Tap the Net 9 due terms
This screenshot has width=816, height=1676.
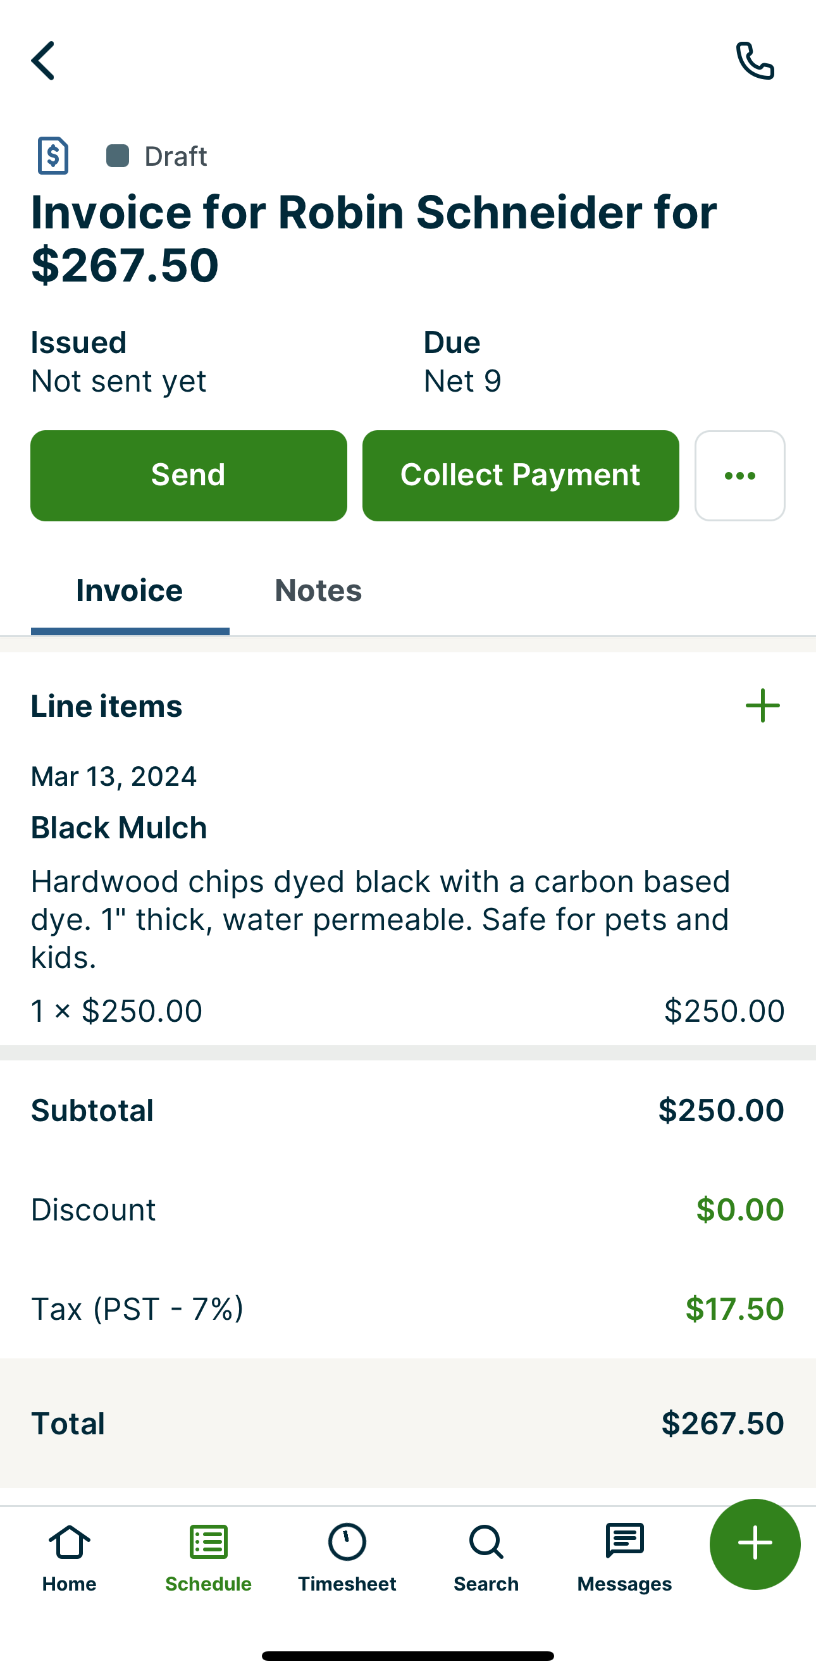[462, 381]
